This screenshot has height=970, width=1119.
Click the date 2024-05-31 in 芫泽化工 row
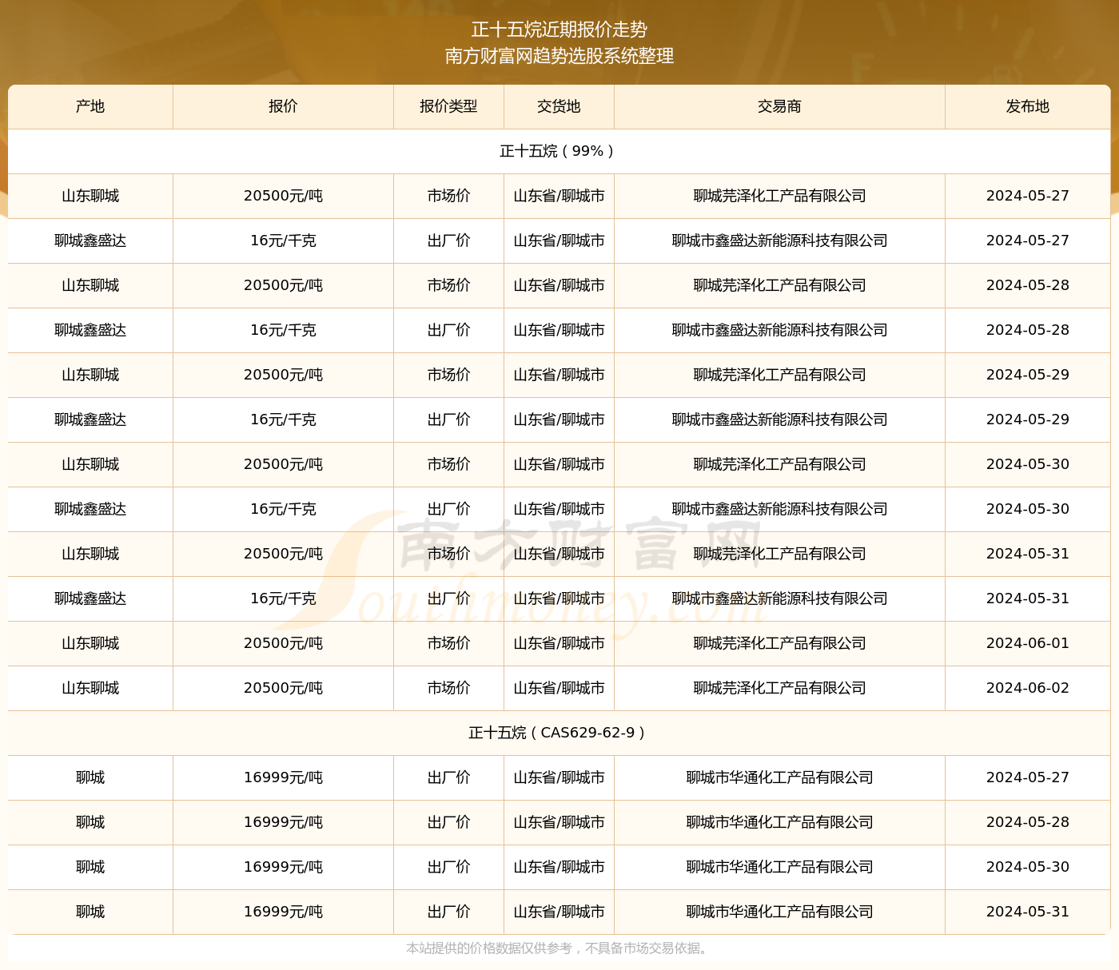(1028, 554)
